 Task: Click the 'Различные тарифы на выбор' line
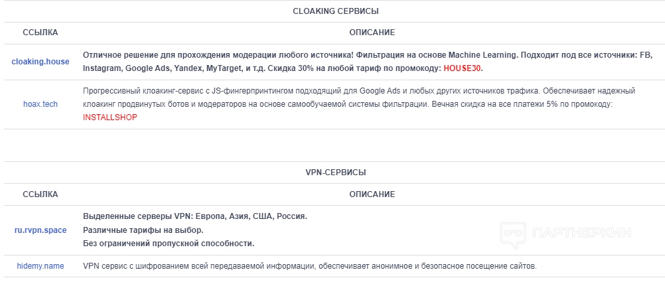pos(143,230)
